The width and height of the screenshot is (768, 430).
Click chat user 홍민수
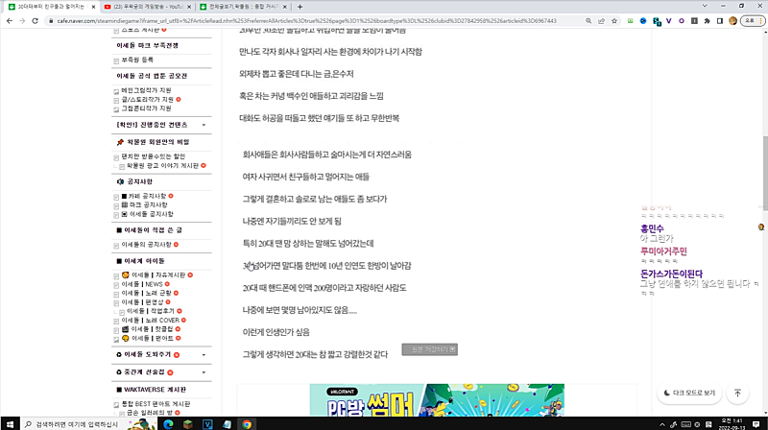652,228
